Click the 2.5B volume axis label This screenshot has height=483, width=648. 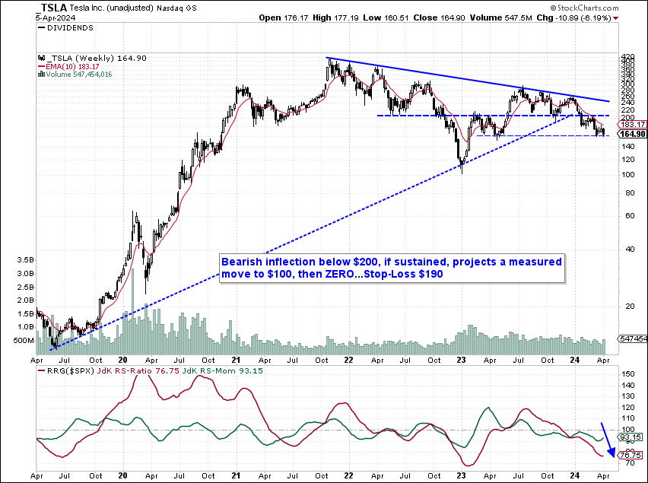coord(26,288)
